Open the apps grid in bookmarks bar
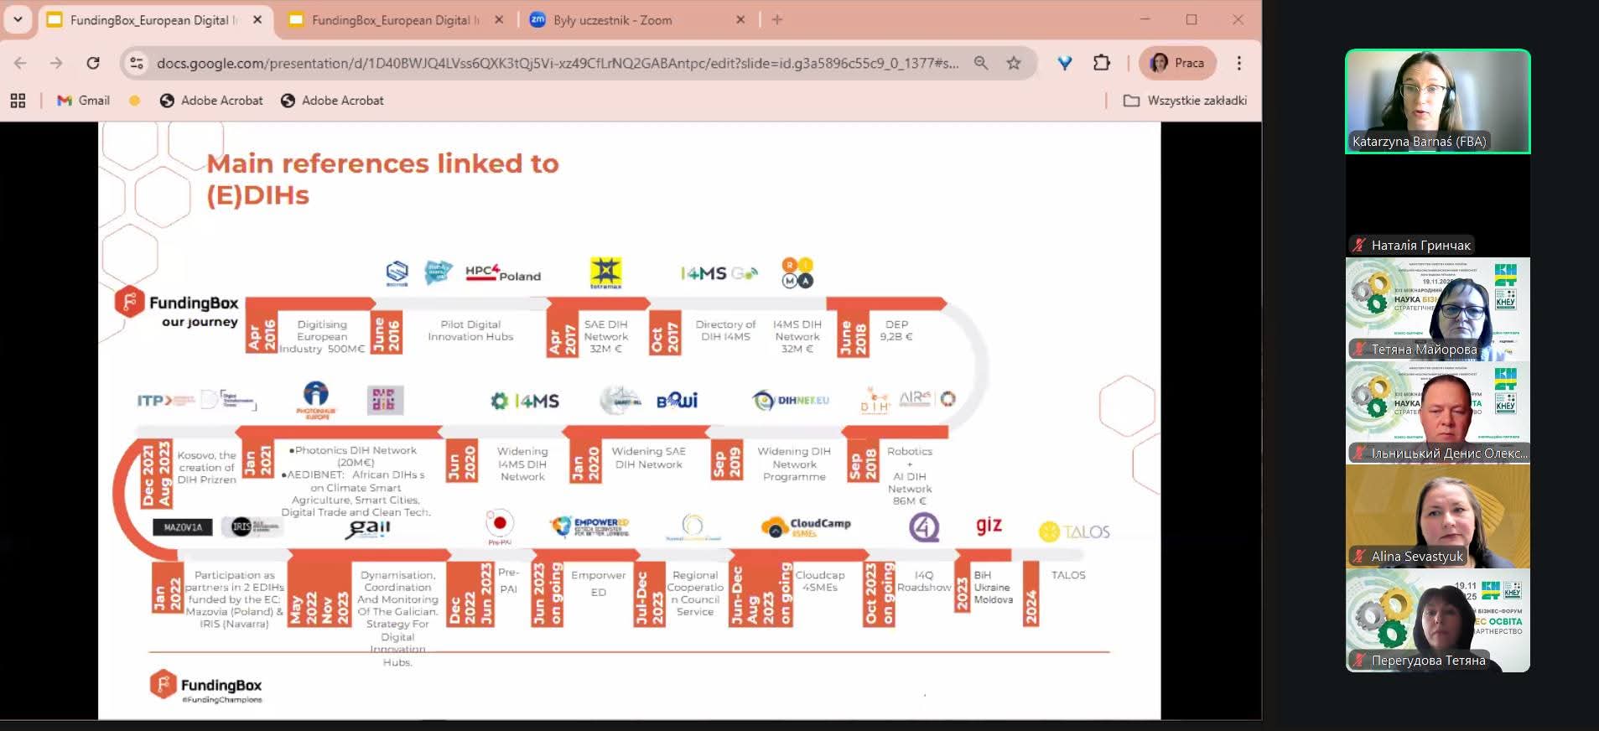 click(18, 101)
